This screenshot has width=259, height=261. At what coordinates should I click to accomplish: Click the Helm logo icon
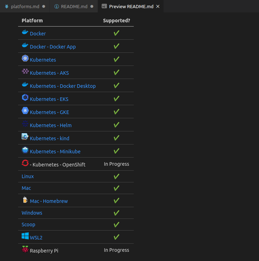click(x=25, y=124)
